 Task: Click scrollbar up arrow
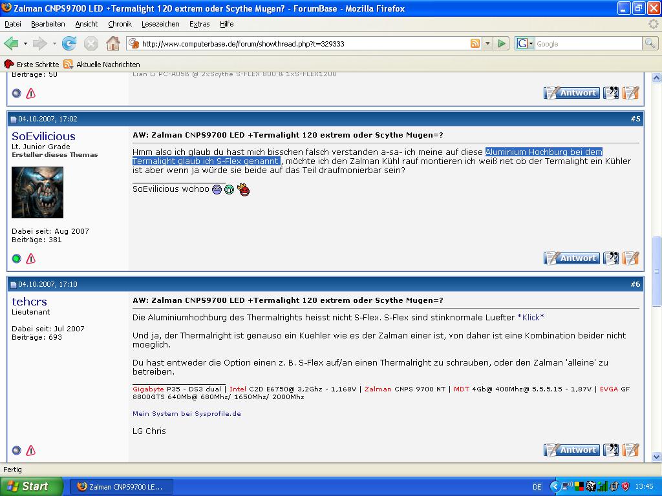[x=657, y=77]
